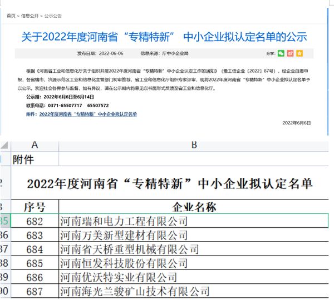
Task: Select the spreadsheet title cell 拟认定名单
Action: 170,183
